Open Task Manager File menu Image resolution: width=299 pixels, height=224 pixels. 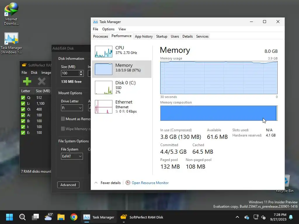pyautogui.click(x=95, y=29)
